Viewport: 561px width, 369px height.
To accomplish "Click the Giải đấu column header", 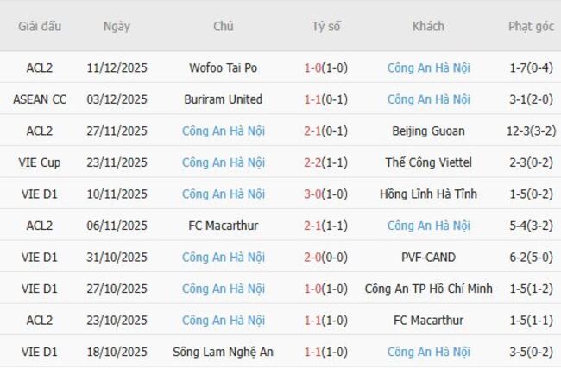I will [40, 26].
